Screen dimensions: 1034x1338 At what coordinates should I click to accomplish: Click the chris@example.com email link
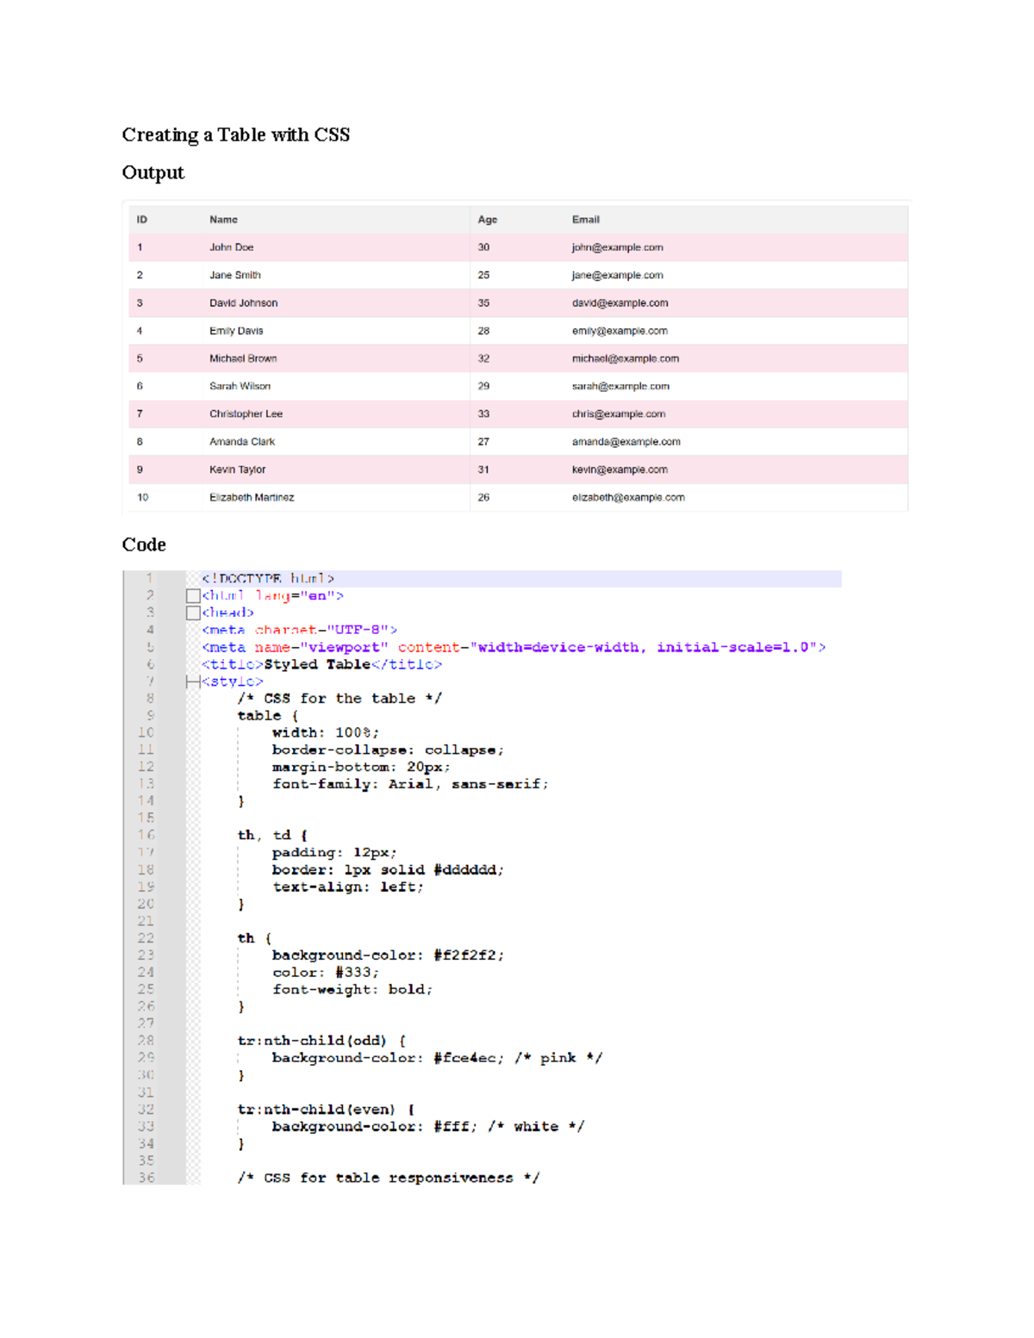(619, 414)
